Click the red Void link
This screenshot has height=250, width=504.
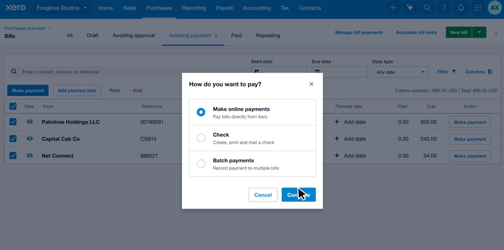point(137,90)
